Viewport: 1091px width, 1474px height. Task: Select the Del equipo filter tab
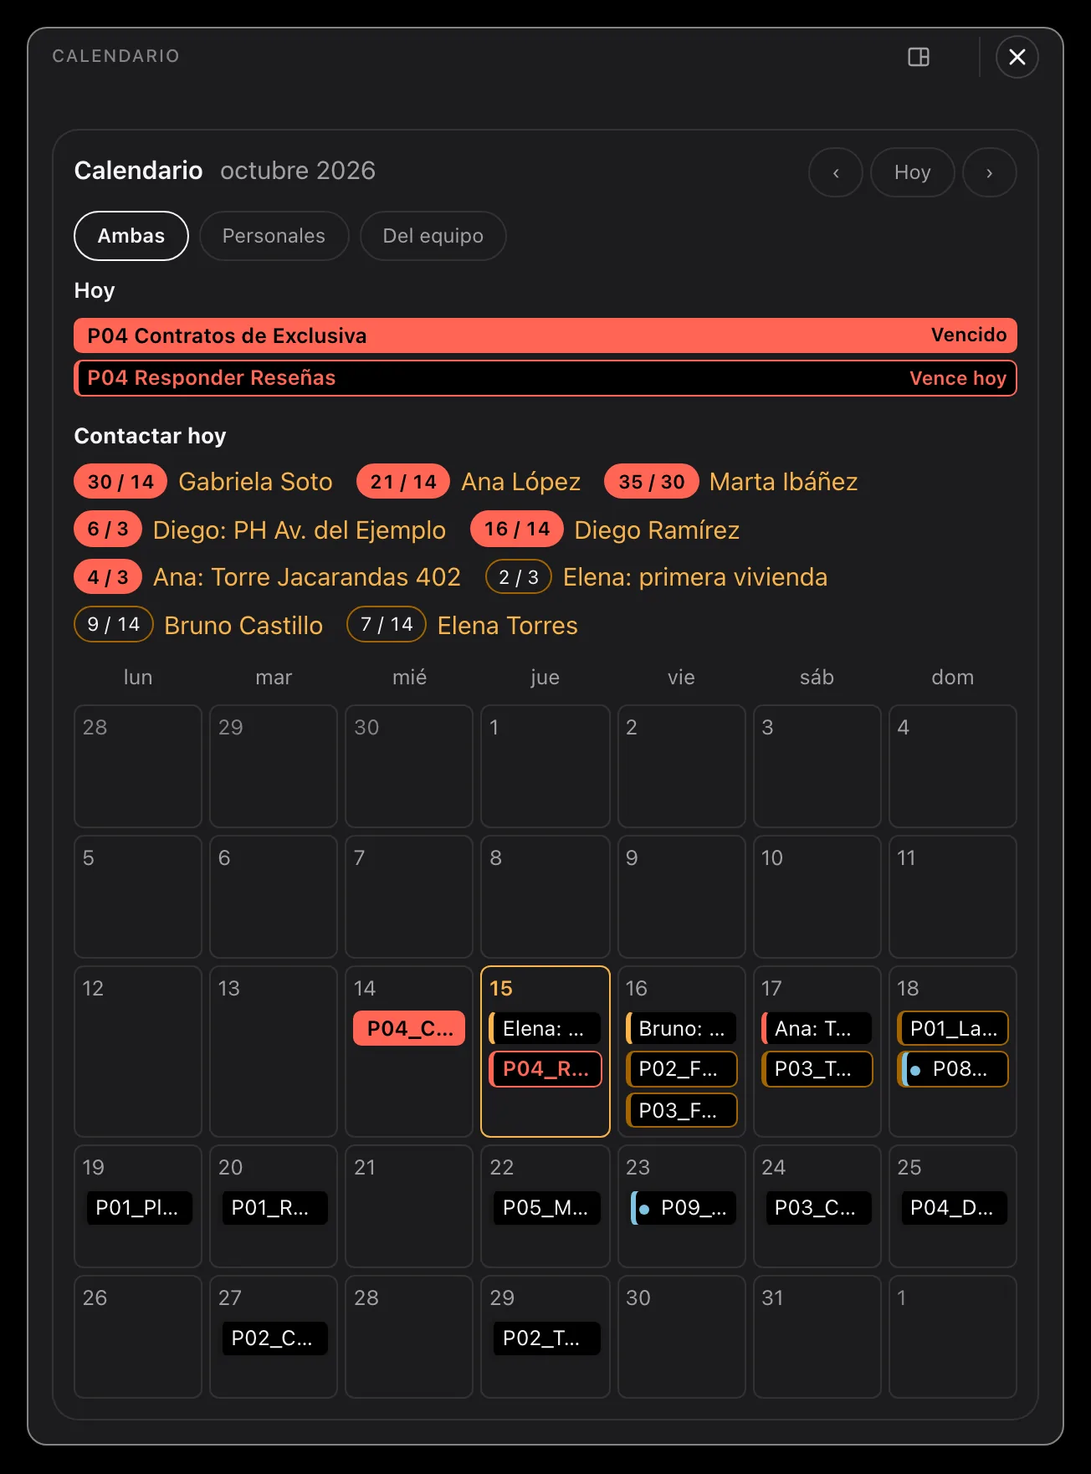(433, 236)
